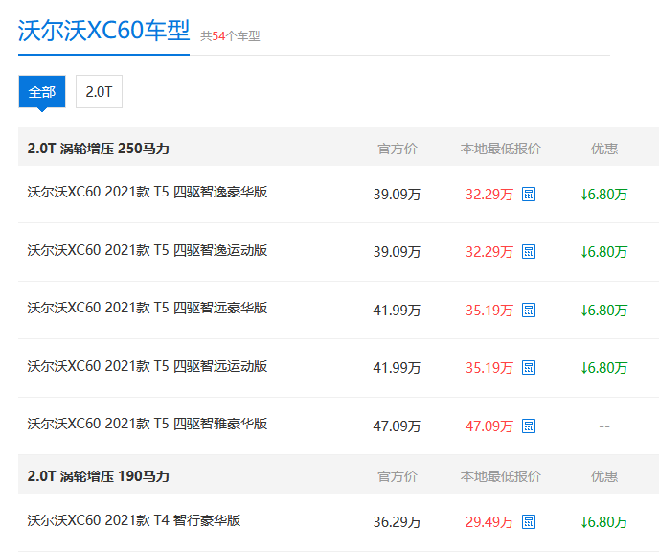Click ↓6.80万 discount for T4 智行豪华版
This screenshot has height=552, width=659.
point(603,522)
